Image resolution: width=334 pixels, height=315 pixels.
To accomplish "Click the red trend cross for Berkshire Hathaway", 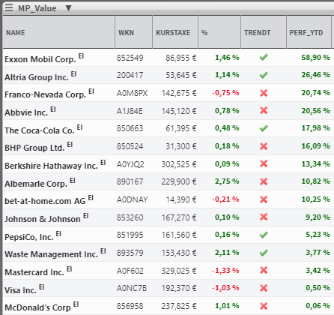I will [264, 163].
